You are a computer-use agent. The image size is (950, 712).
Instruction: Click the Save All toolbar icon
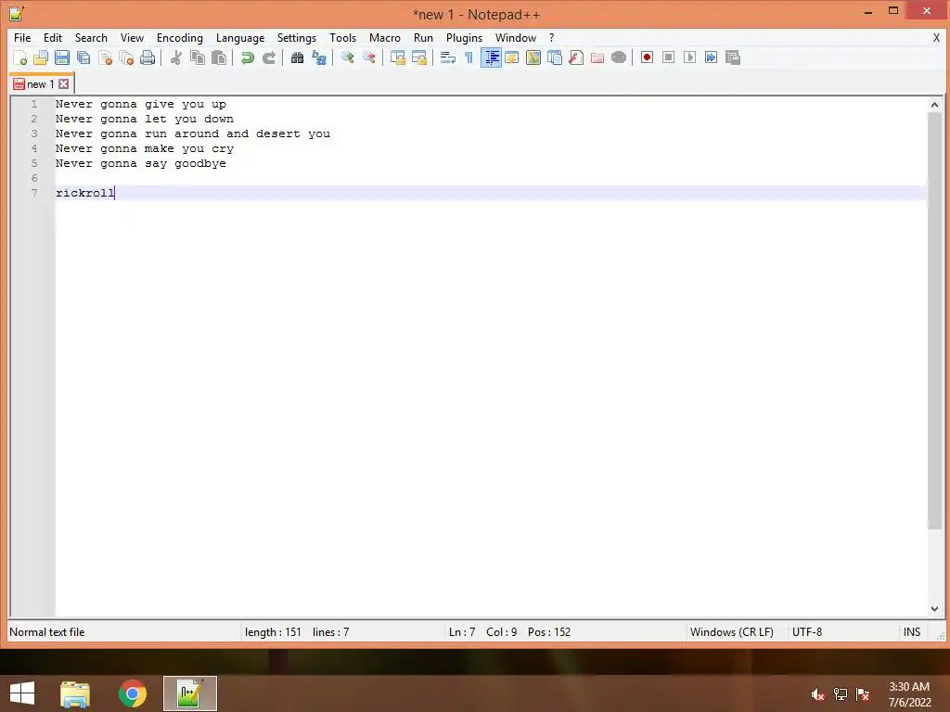[x=83, y=57]
